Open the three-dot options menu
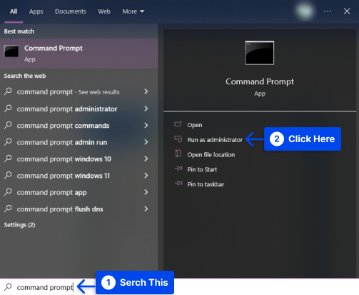The width and height of the screenshot is (359, 295). 328,11
